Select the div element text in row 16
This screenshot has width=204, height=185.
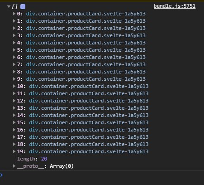89,130
